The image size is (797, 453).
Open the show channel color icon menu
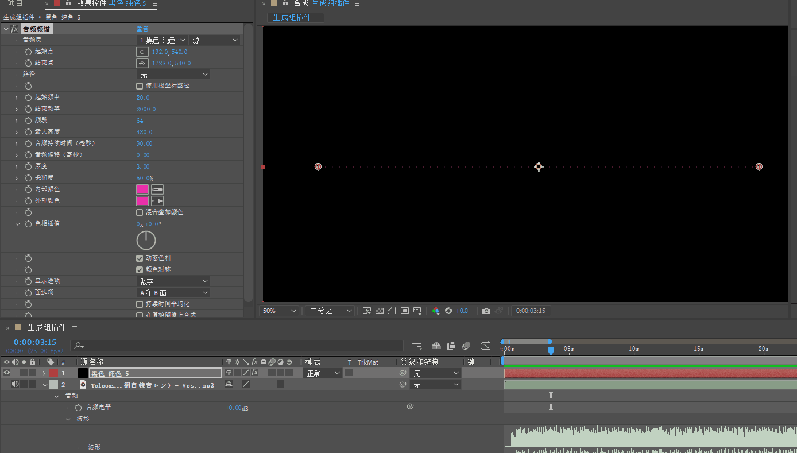(x=436, y=311)
